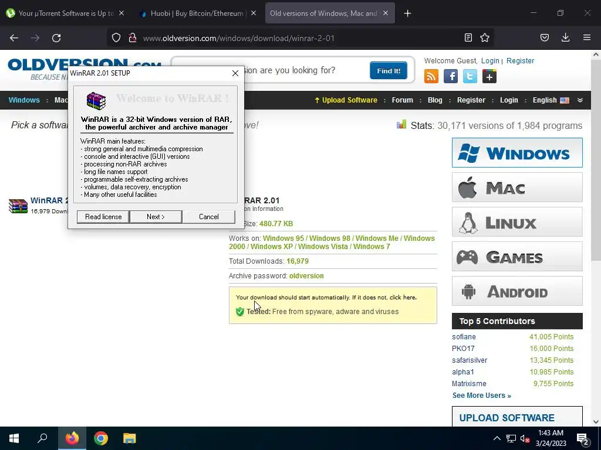Viewport: 601px width, 450px height.
Task: Close the WinRAR 2.01 SETUP dialog
Action: (235, 73)
